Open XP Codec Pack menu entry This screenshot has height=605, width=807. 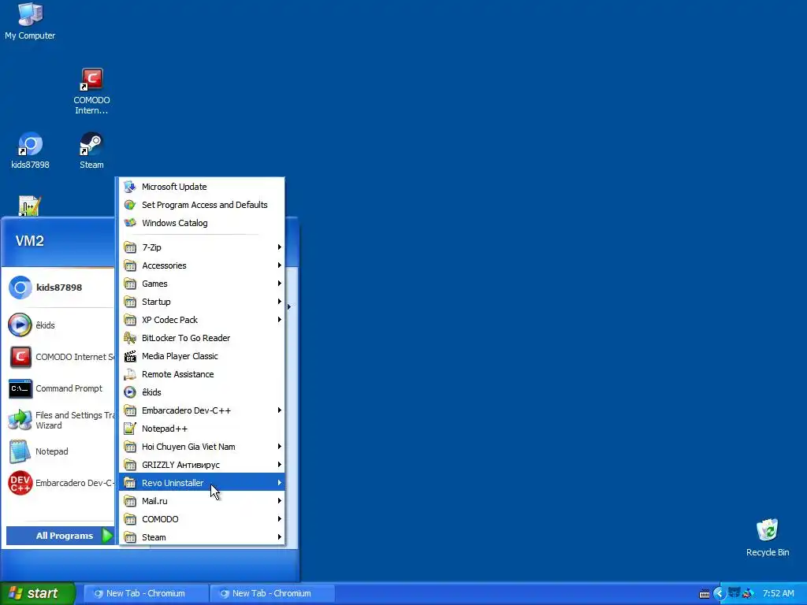[202, 320]
